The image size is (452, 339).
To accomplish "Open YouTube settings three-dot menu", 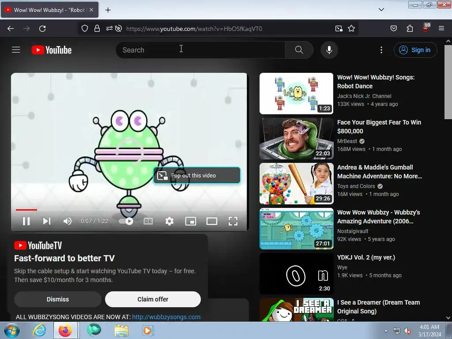I will point(381,50).
